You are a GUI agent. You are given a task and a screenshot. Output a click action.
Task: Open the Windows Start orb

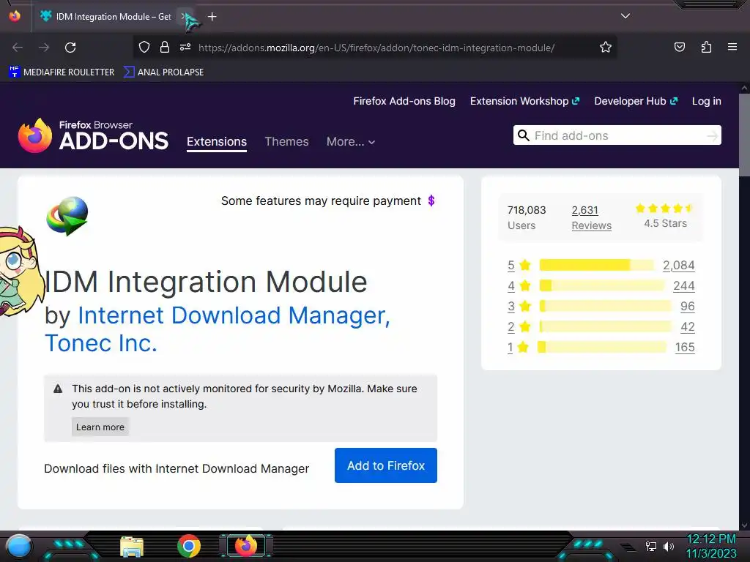coord(18,547)
